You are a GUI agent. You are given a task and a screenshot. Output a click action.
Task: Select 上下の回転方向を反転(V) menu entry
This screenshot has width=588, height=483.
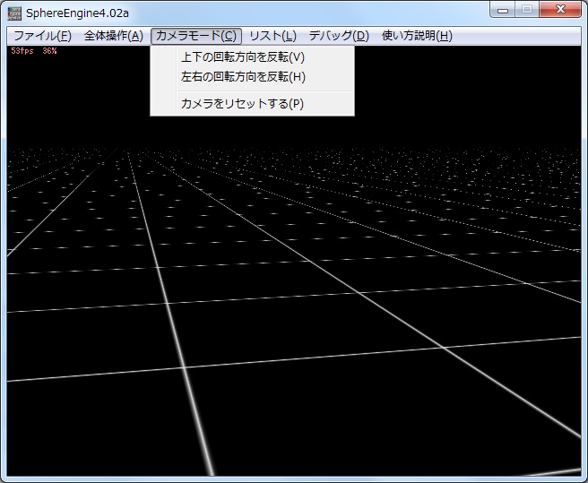pyautogui.click(x=253, y=57)
